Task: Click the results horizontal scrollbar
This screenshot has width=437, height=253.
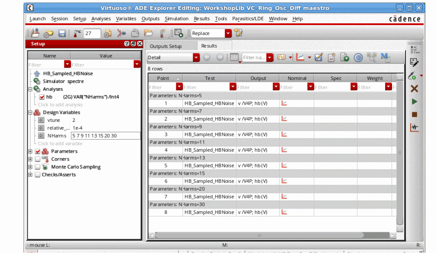Action: click(x=259, y=236)
